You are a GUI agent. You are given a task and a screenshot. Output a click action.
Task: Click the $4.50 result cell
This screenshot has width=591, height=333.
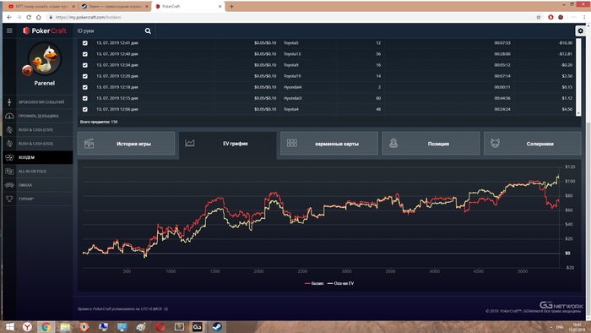pyautogui.click(x=567, y=109)
